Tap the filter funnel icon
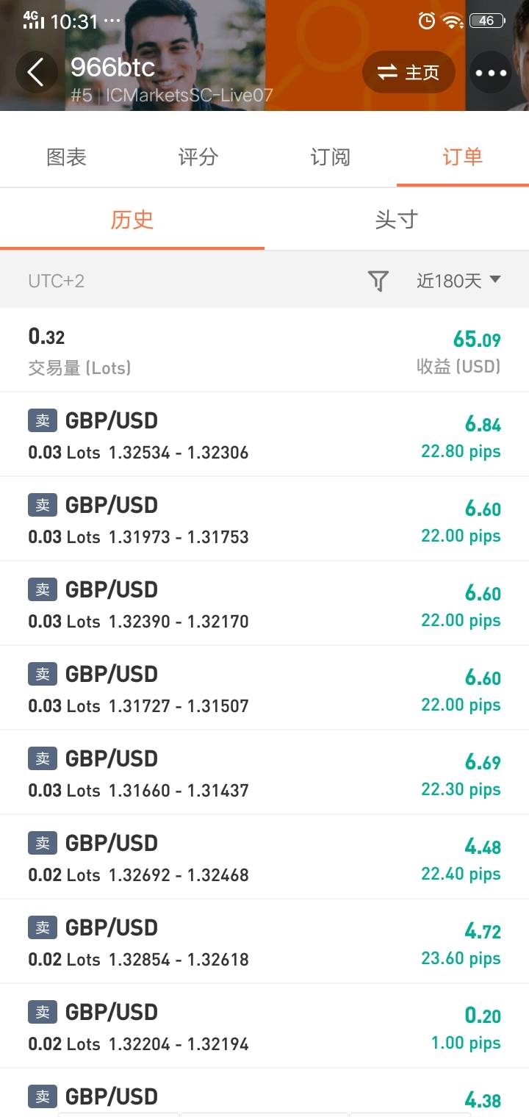This screenshot has height=1117, width=529. (378, 280)
